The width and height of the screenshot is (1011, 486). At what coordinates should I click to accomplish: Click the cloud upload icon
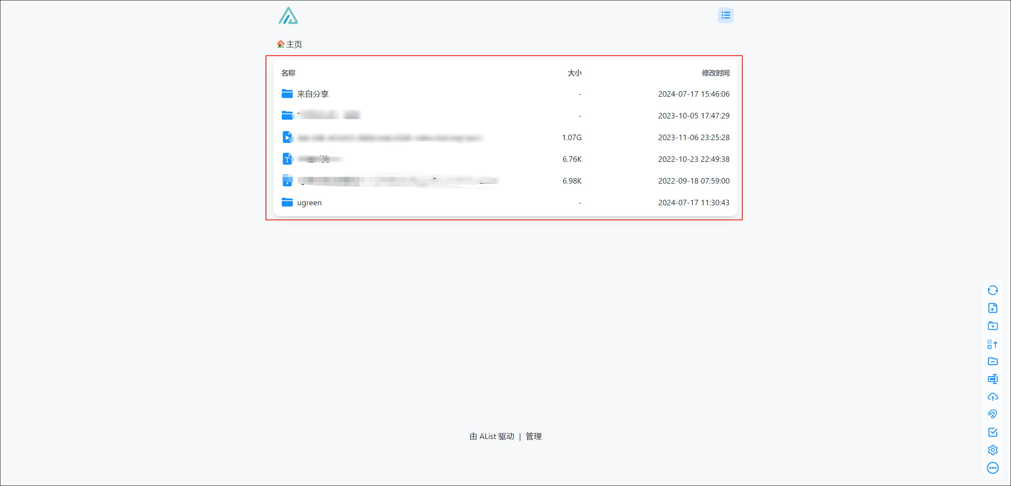992,397
